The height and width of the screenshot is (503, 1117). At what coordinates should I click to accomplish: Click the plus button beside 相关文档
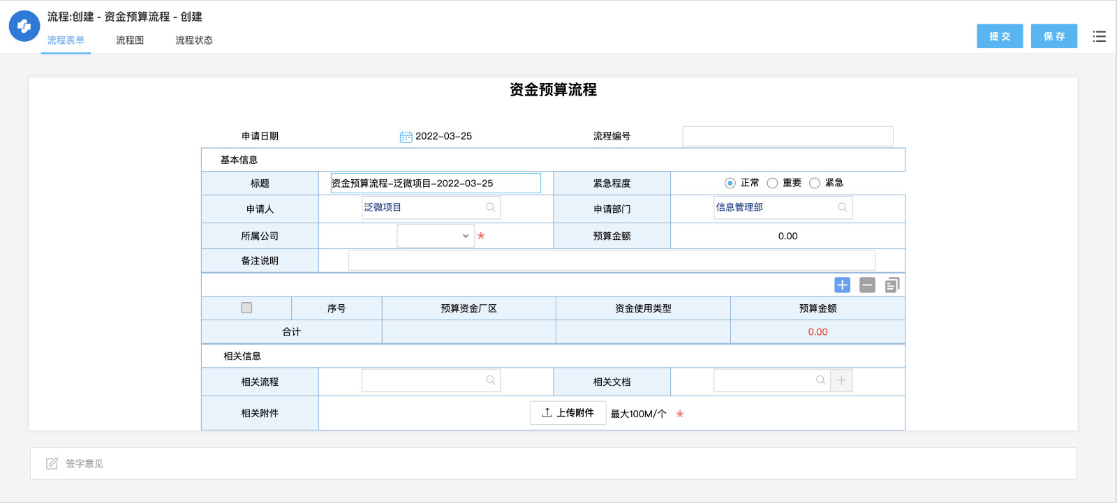tap(841, 380)
